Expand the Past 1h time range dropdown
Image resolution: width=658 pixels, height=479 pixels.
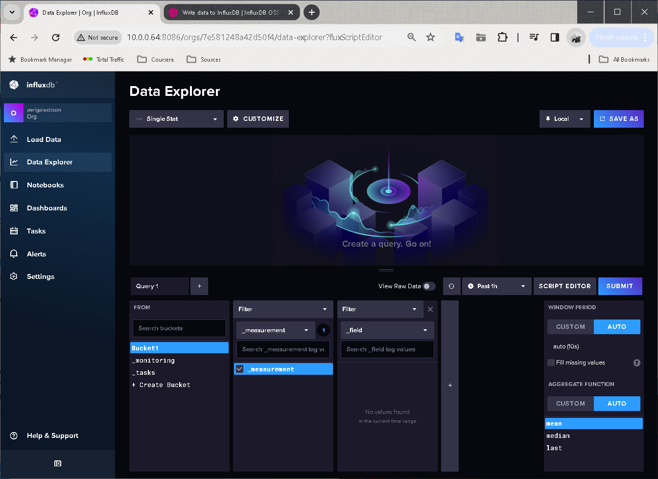[496, 286]
